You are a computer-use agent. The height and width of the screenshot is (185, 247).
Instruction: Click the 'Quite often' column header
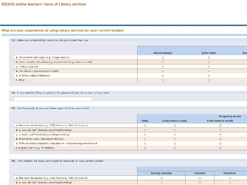click(209, 53)
